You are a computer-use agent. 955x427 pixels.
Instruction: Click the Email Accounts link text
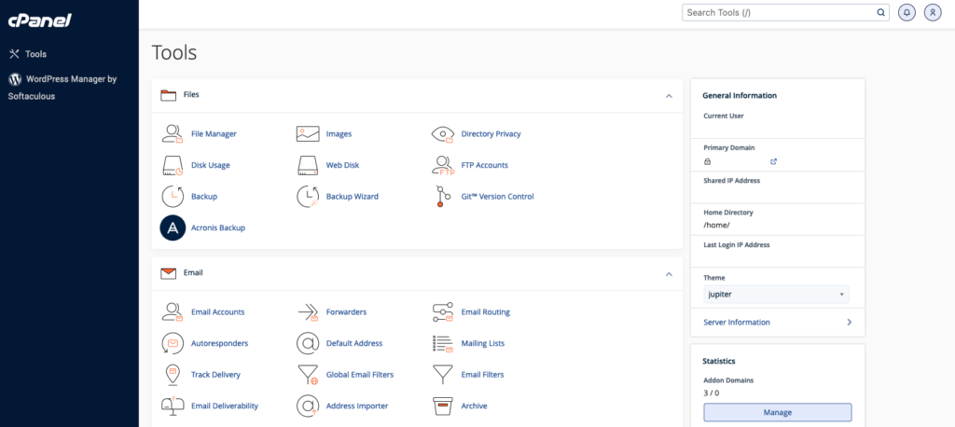[217, 312]
